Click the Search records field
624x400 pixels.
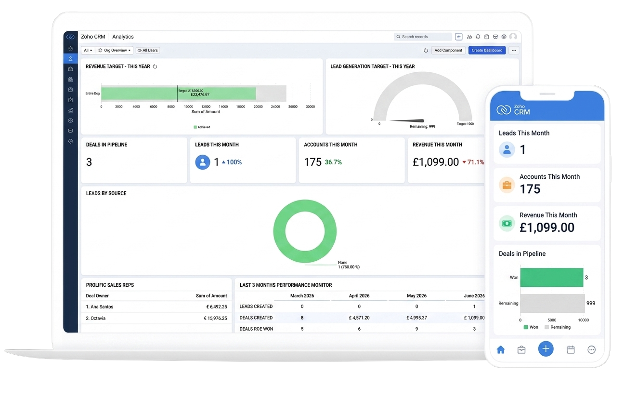[423, 37]
